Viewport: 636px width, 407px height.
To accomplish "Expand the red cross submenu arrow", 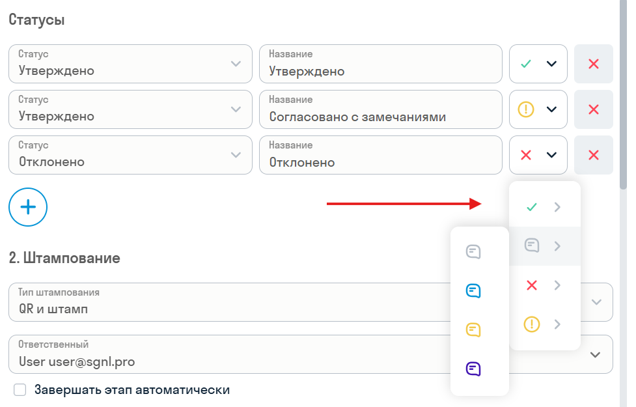I will 557,285.
